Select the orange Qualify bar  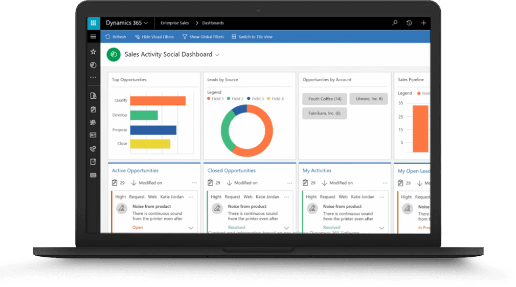point(158,100)
